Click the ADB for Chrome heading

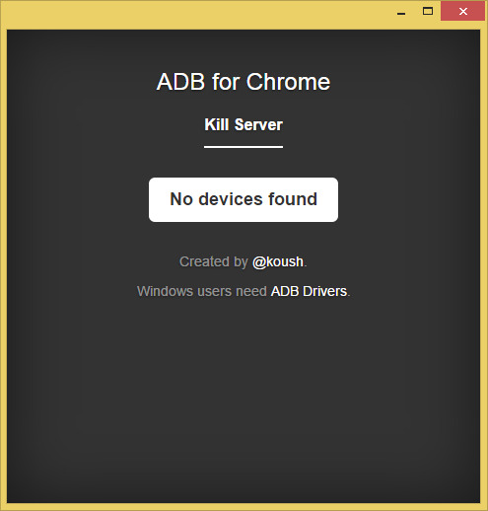[244, 82]
